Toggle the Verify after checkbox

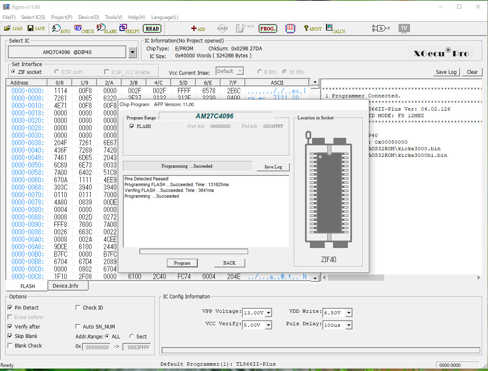(x=10, y=326)
